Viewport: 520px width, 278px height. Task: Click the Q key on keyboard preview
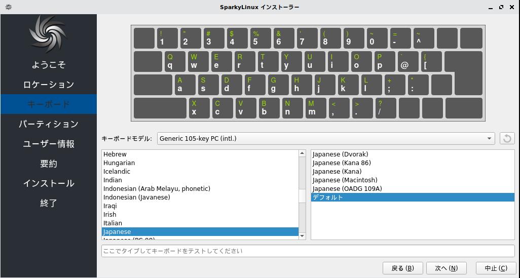coord(175,61)
